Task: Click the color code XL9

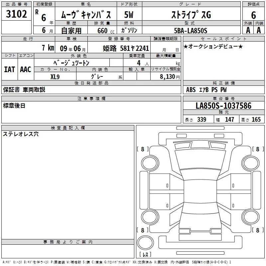Action: 55,76
